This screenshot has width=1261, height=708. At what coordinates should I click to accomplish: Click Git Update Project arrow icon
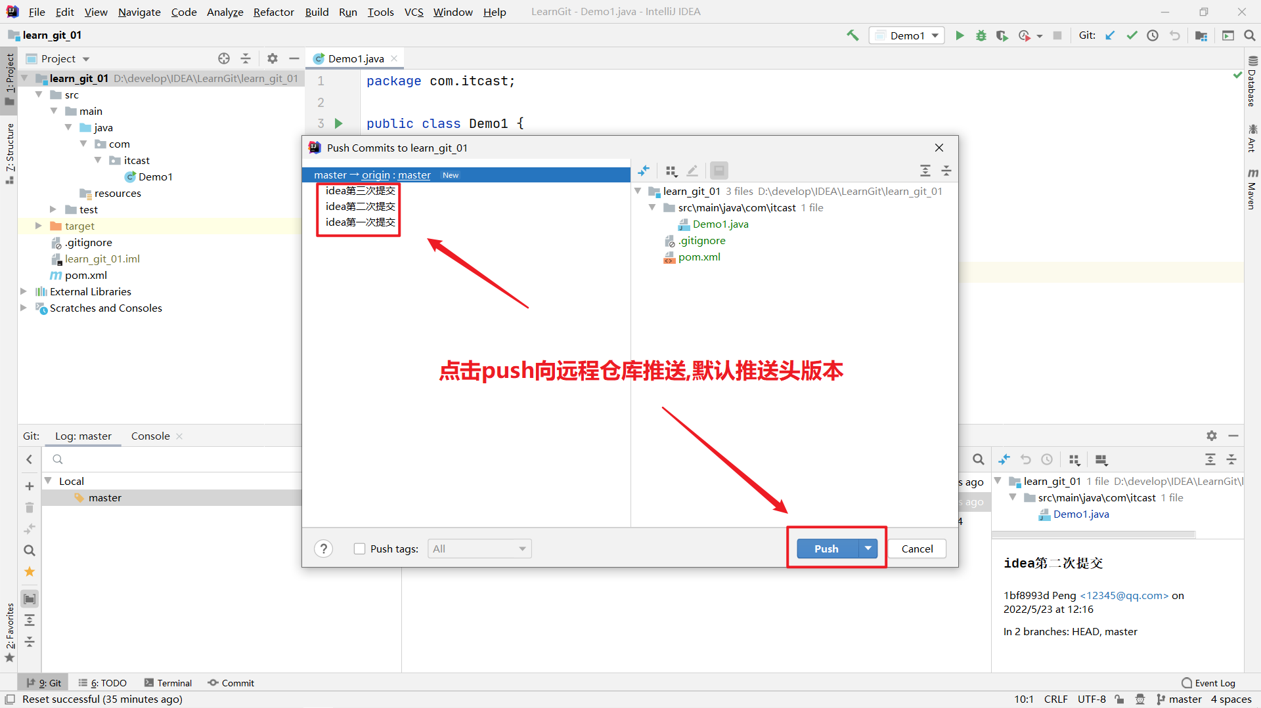click(1110, 35)
